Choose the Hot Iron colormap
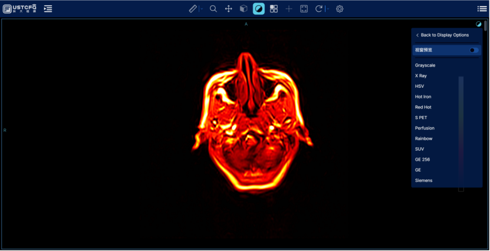The image size is (490, 251). (423, 97)
